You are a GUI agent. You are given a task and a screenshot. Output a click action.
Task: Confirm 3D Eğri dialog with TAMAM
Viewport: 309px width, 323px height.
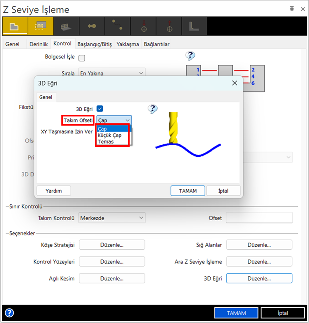click(188, 191)
